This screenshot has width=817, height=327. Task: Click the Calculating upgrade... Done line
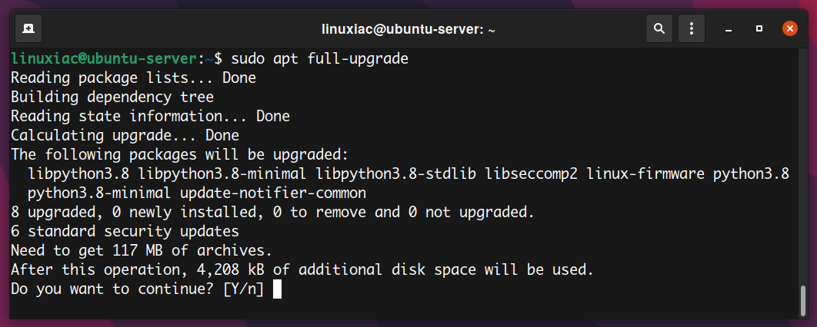point(125,136)
